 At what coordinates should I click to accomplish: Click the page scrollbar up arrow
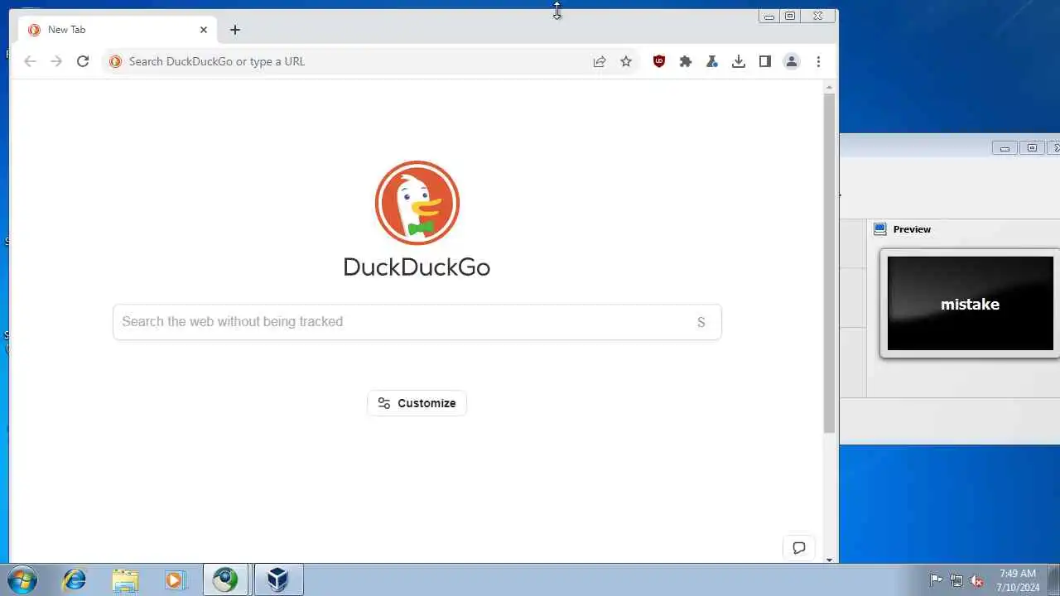pyautogui.click(x=830, y=87)
